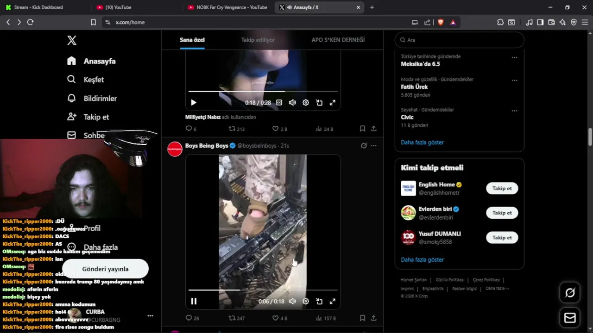Screen dimensions: 593x333
Task: Go to Anasayfa in sidebar
Action: tap(91, 61)
